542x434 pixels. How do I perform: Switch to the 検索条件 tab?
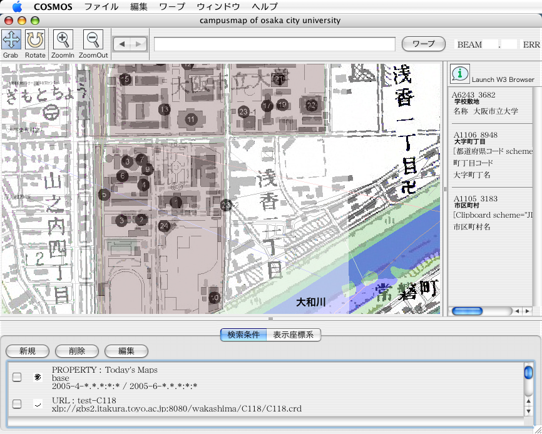pyautogui.click(x=243, y=335)
